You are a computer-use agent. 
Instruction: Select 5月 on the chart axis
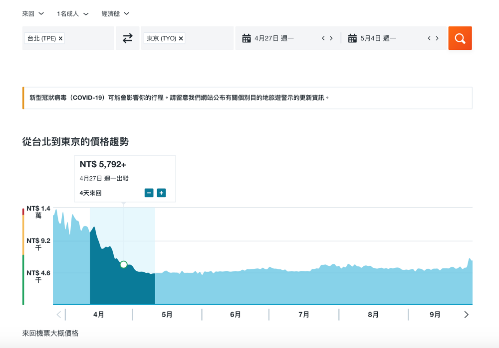click(x=167, y=314)
